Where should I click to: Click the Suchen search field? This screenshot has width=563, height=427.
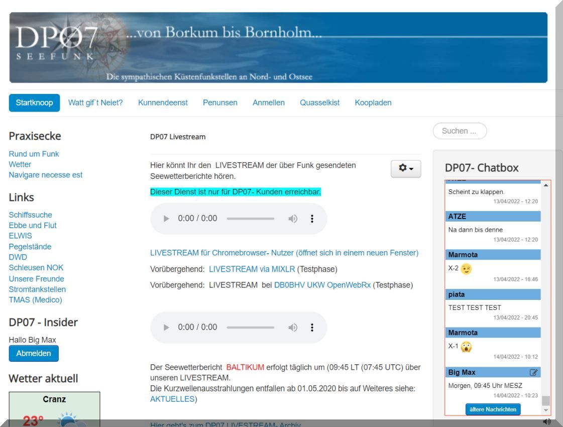(x=460, y=131)
